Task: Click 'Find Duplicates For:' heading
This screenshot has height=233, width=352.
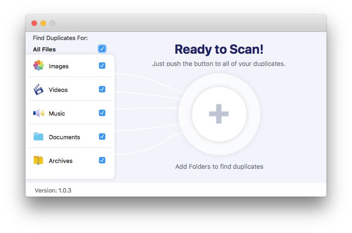Action: point(60,38)
